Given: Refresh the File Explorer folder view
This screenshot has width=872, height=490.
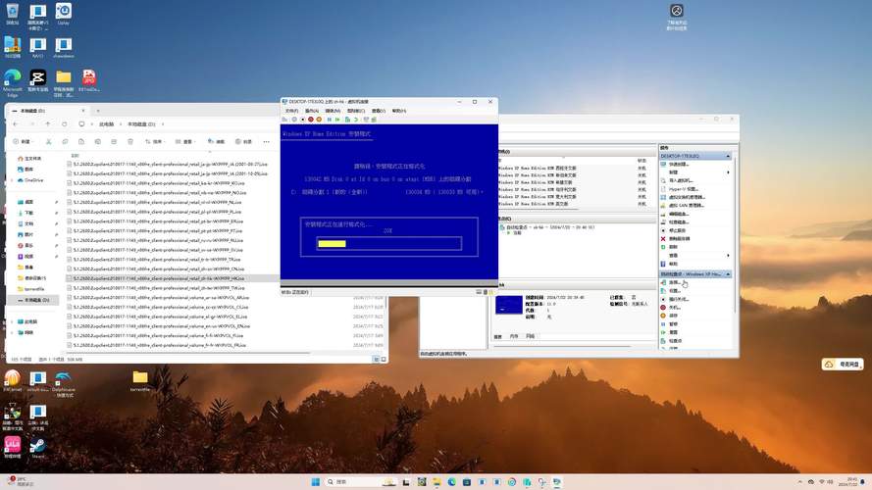Looking at the screenshot, I should 65,123.
